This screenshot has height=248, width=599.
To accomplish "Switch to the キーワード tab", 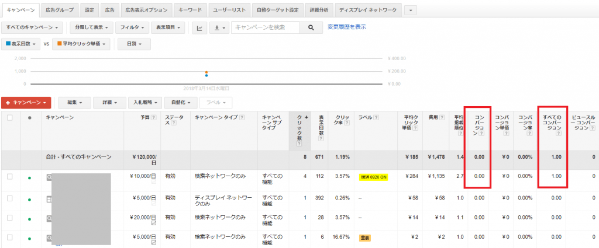I will (190, 11).
